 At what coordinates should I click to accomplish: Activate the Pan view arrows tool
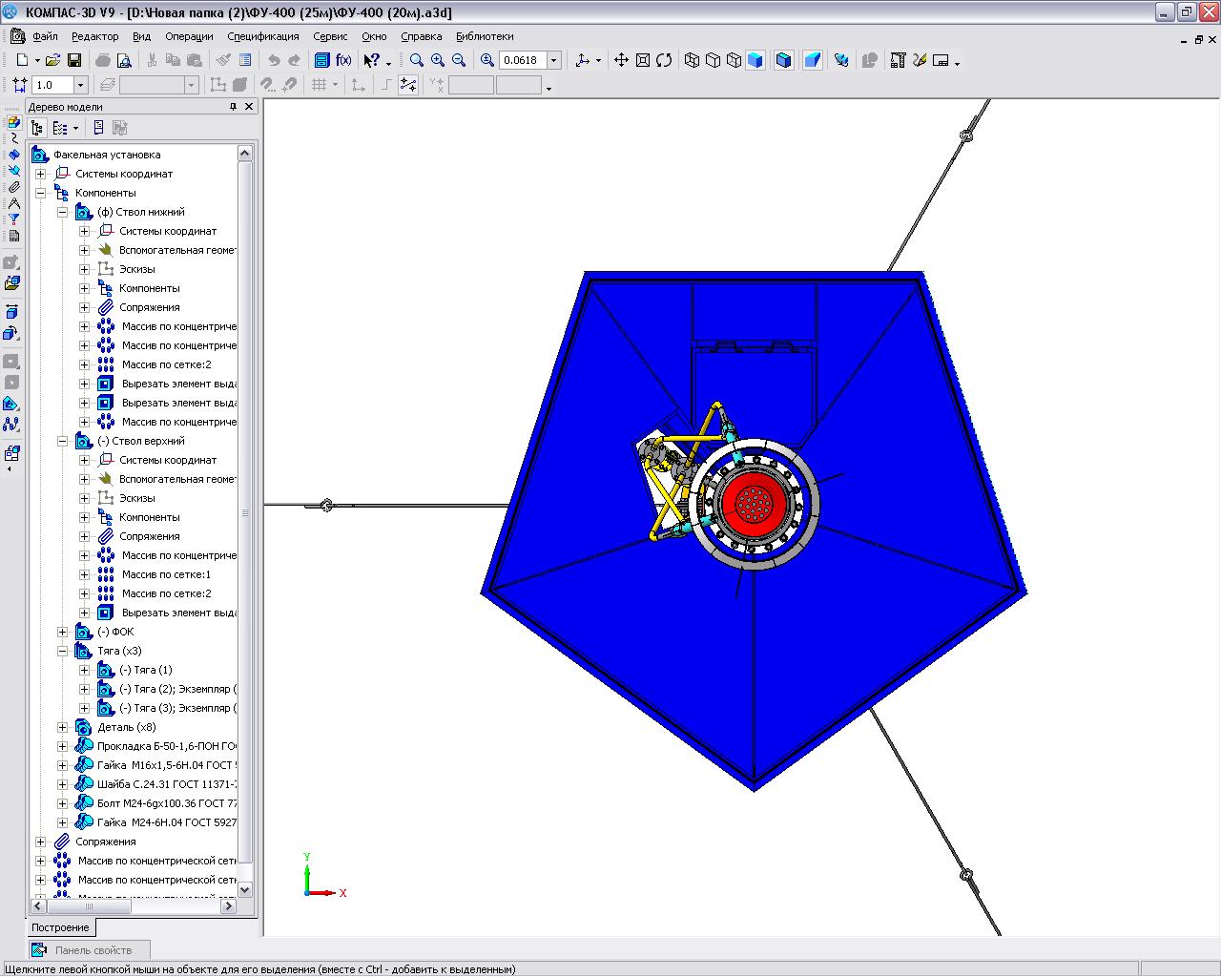621,60
